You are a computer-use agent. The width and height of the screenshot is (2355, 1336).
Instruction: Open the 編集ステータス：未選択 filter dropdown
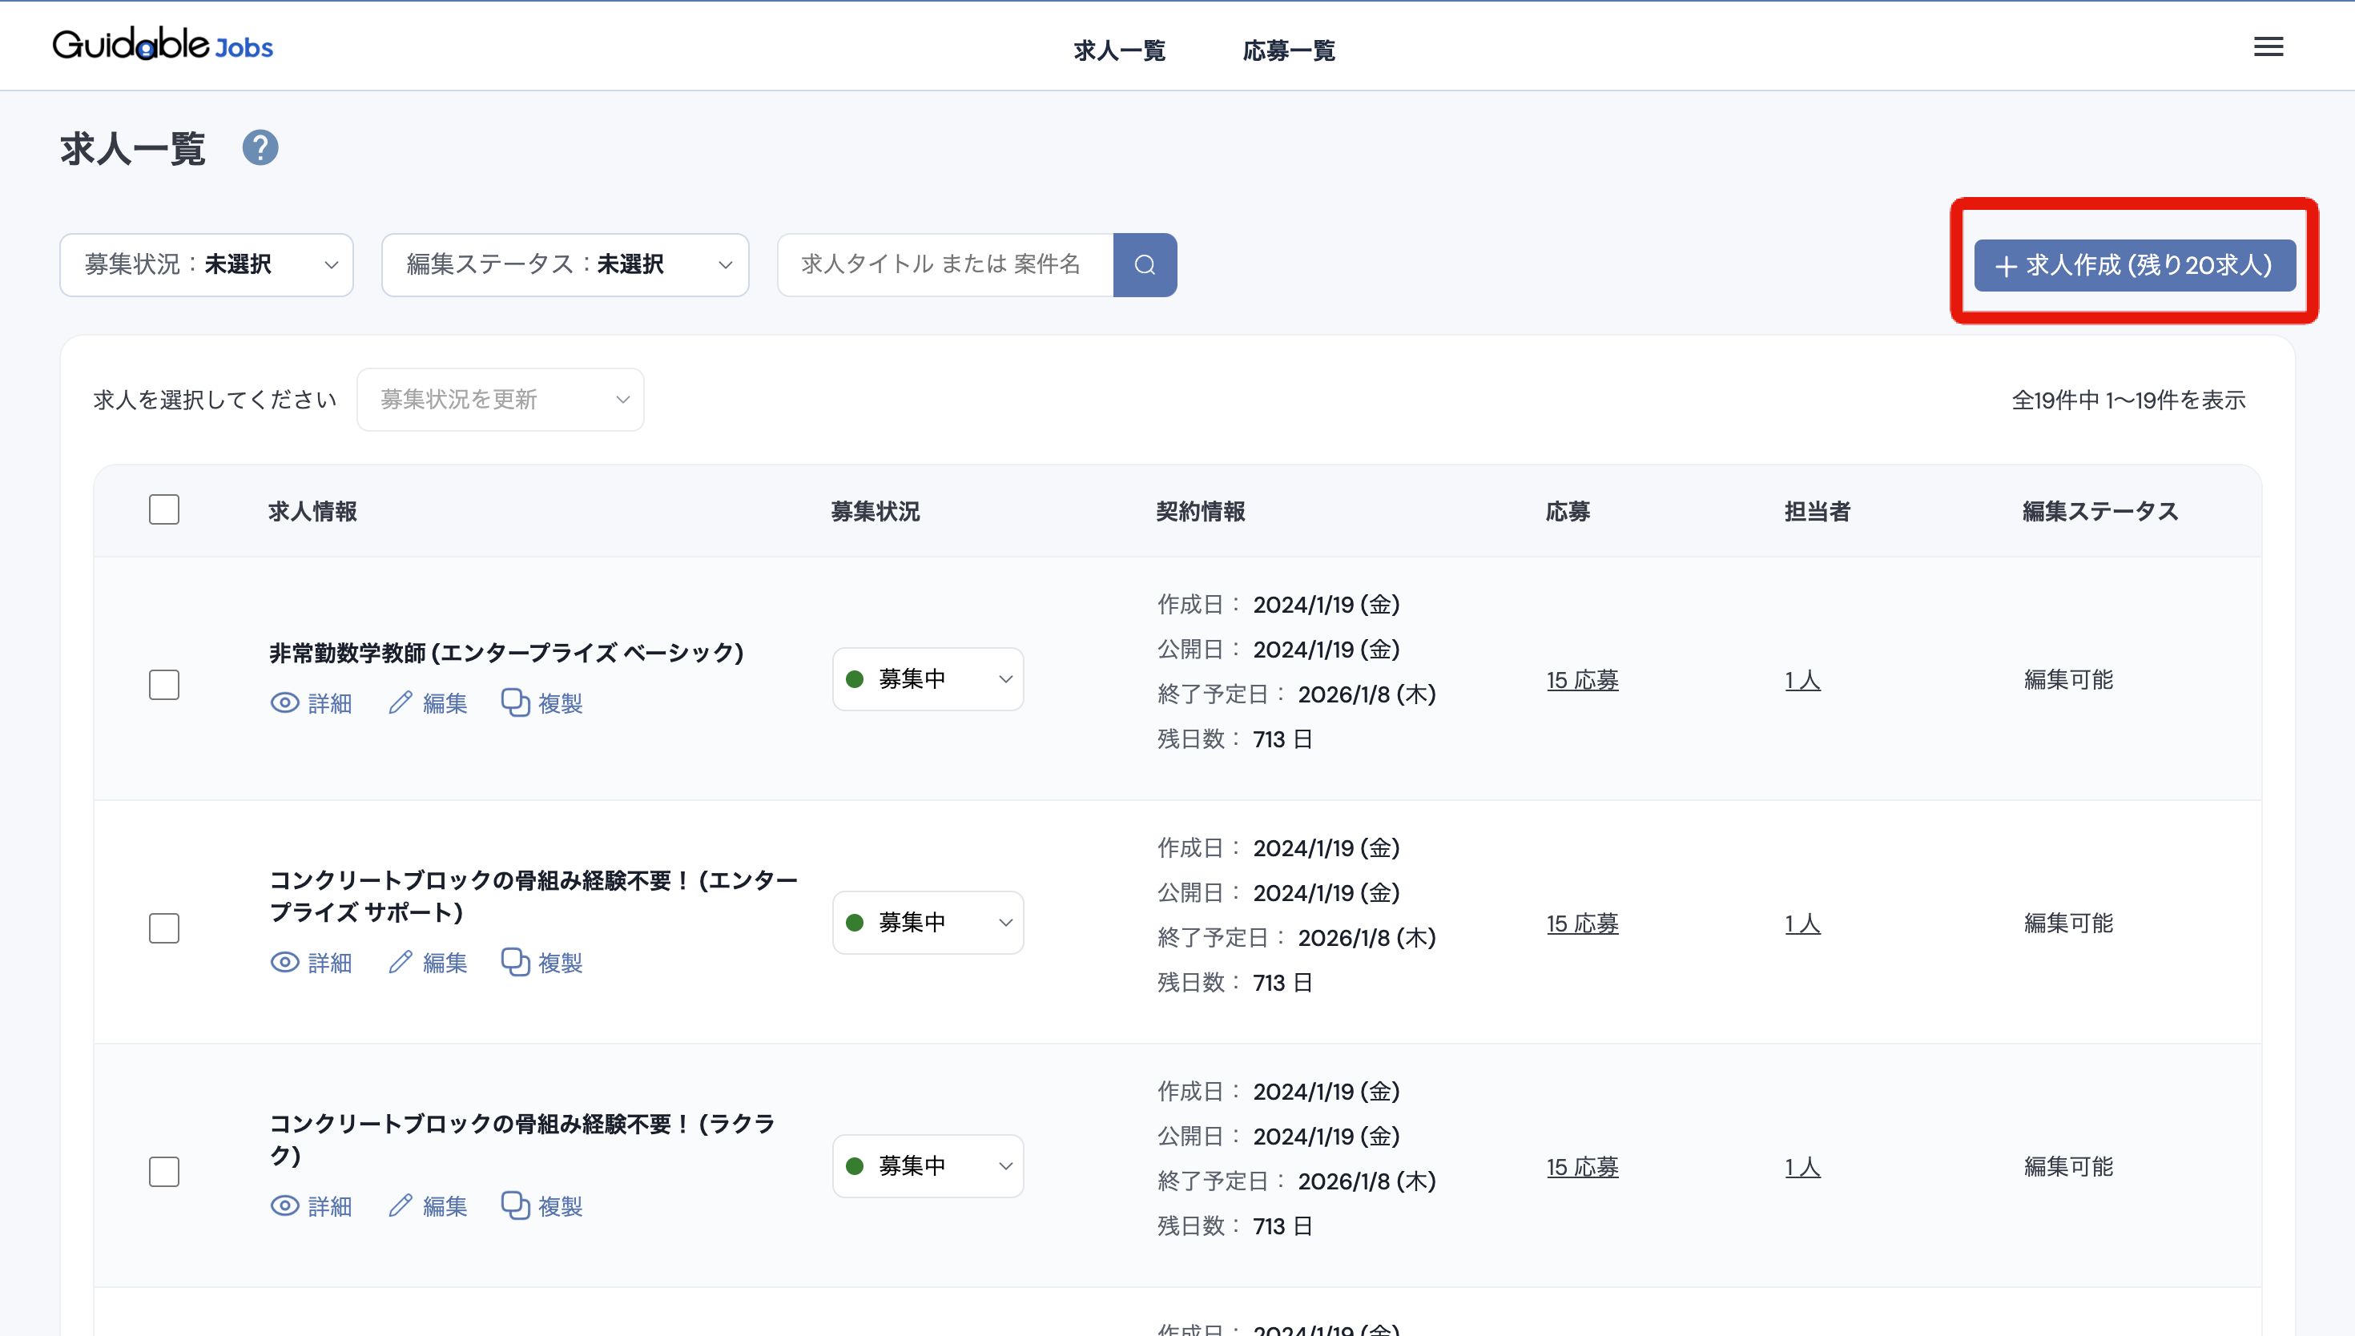pos(566,265)
